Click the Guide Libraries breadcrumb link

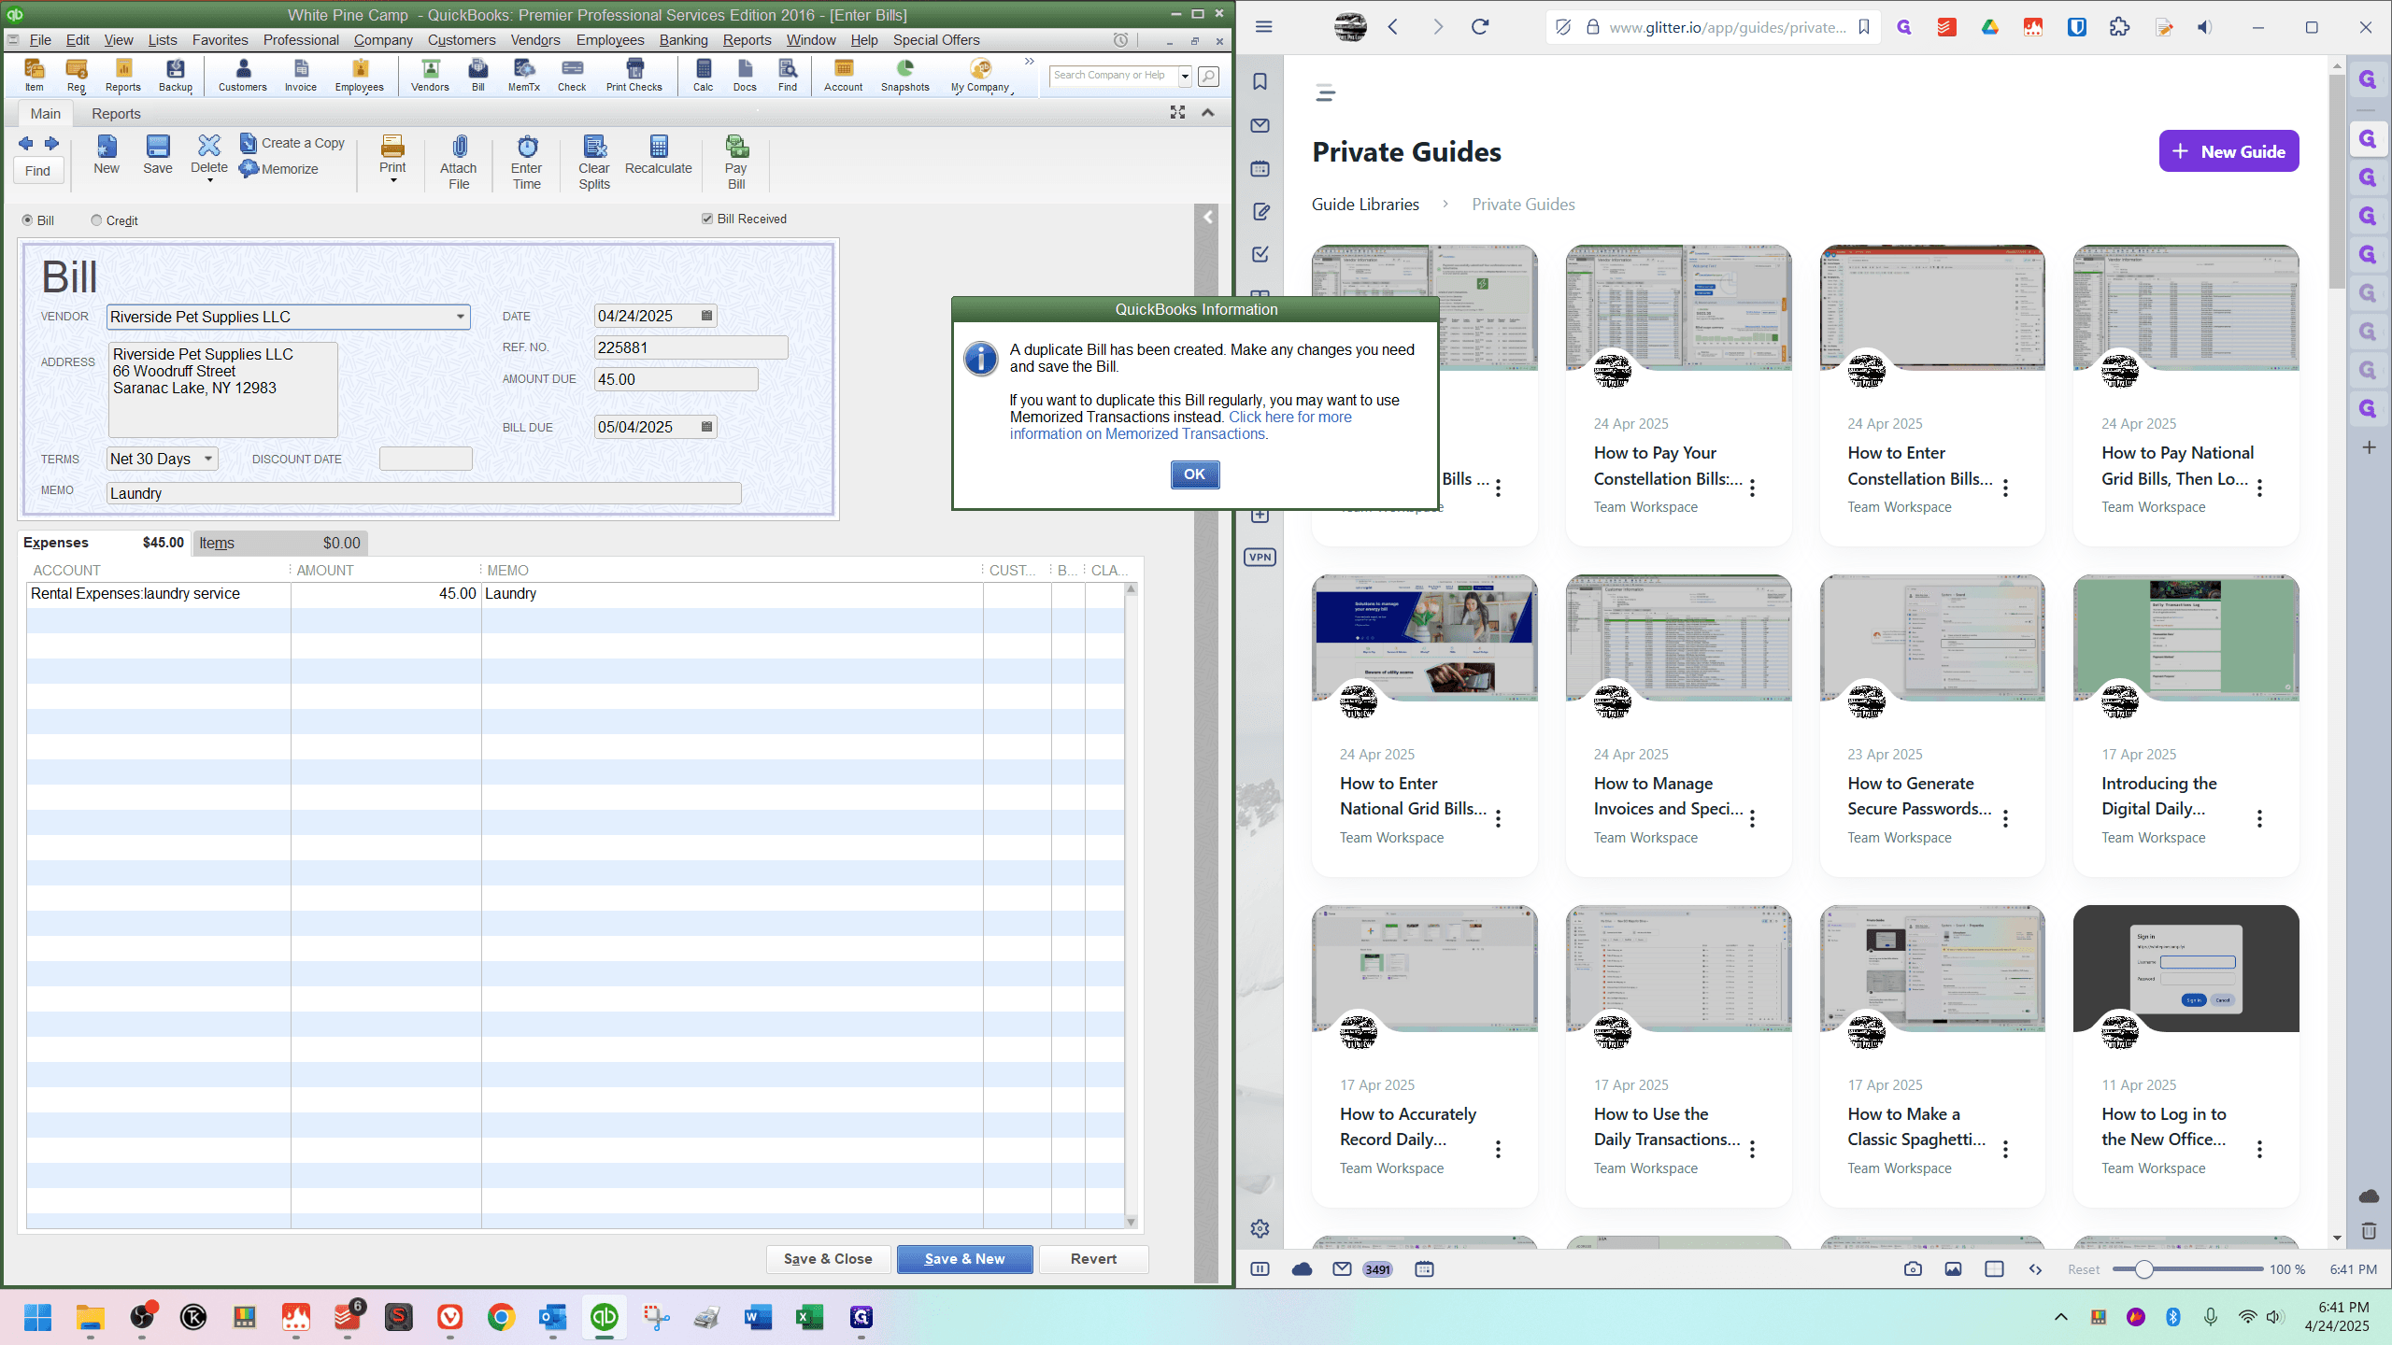(x=1365, y=205)
